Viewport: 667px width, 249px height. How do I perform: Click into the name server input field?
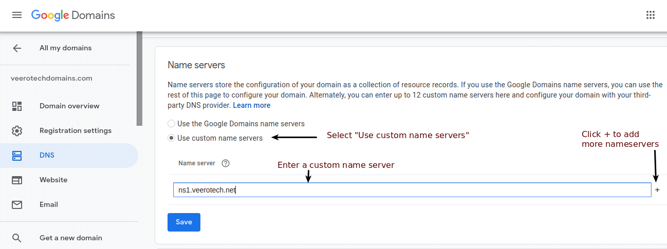click(412, 190)
